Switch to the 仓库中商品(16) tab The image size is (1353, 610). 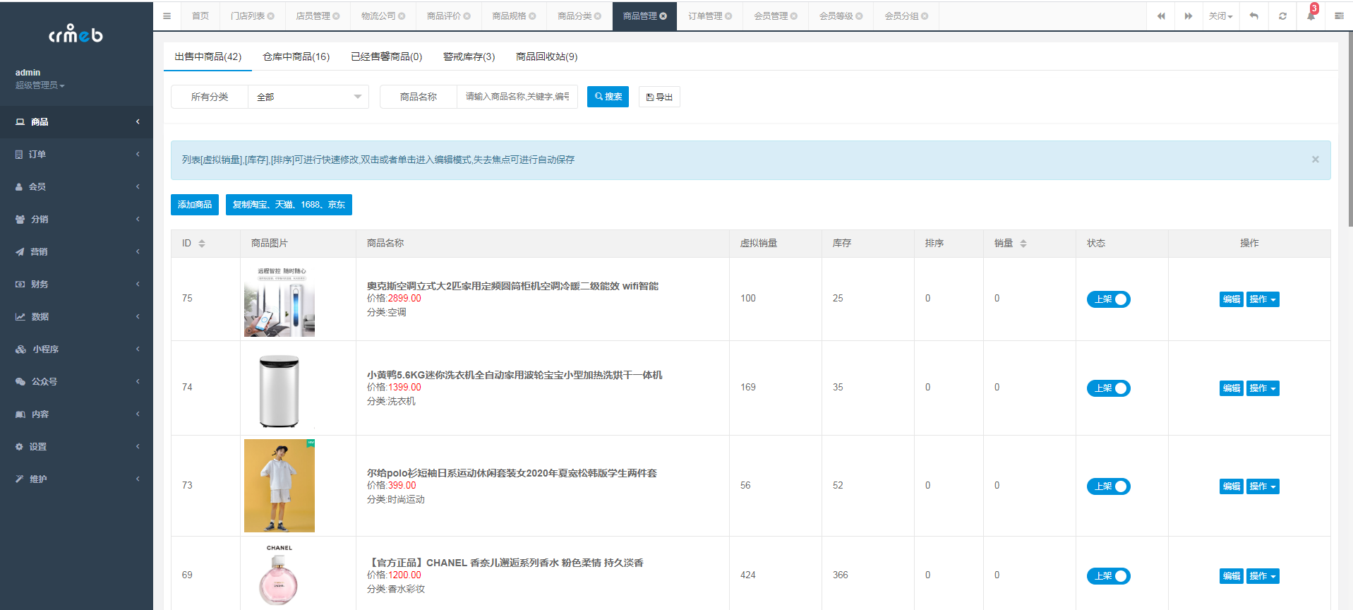[x=296, y=56]
